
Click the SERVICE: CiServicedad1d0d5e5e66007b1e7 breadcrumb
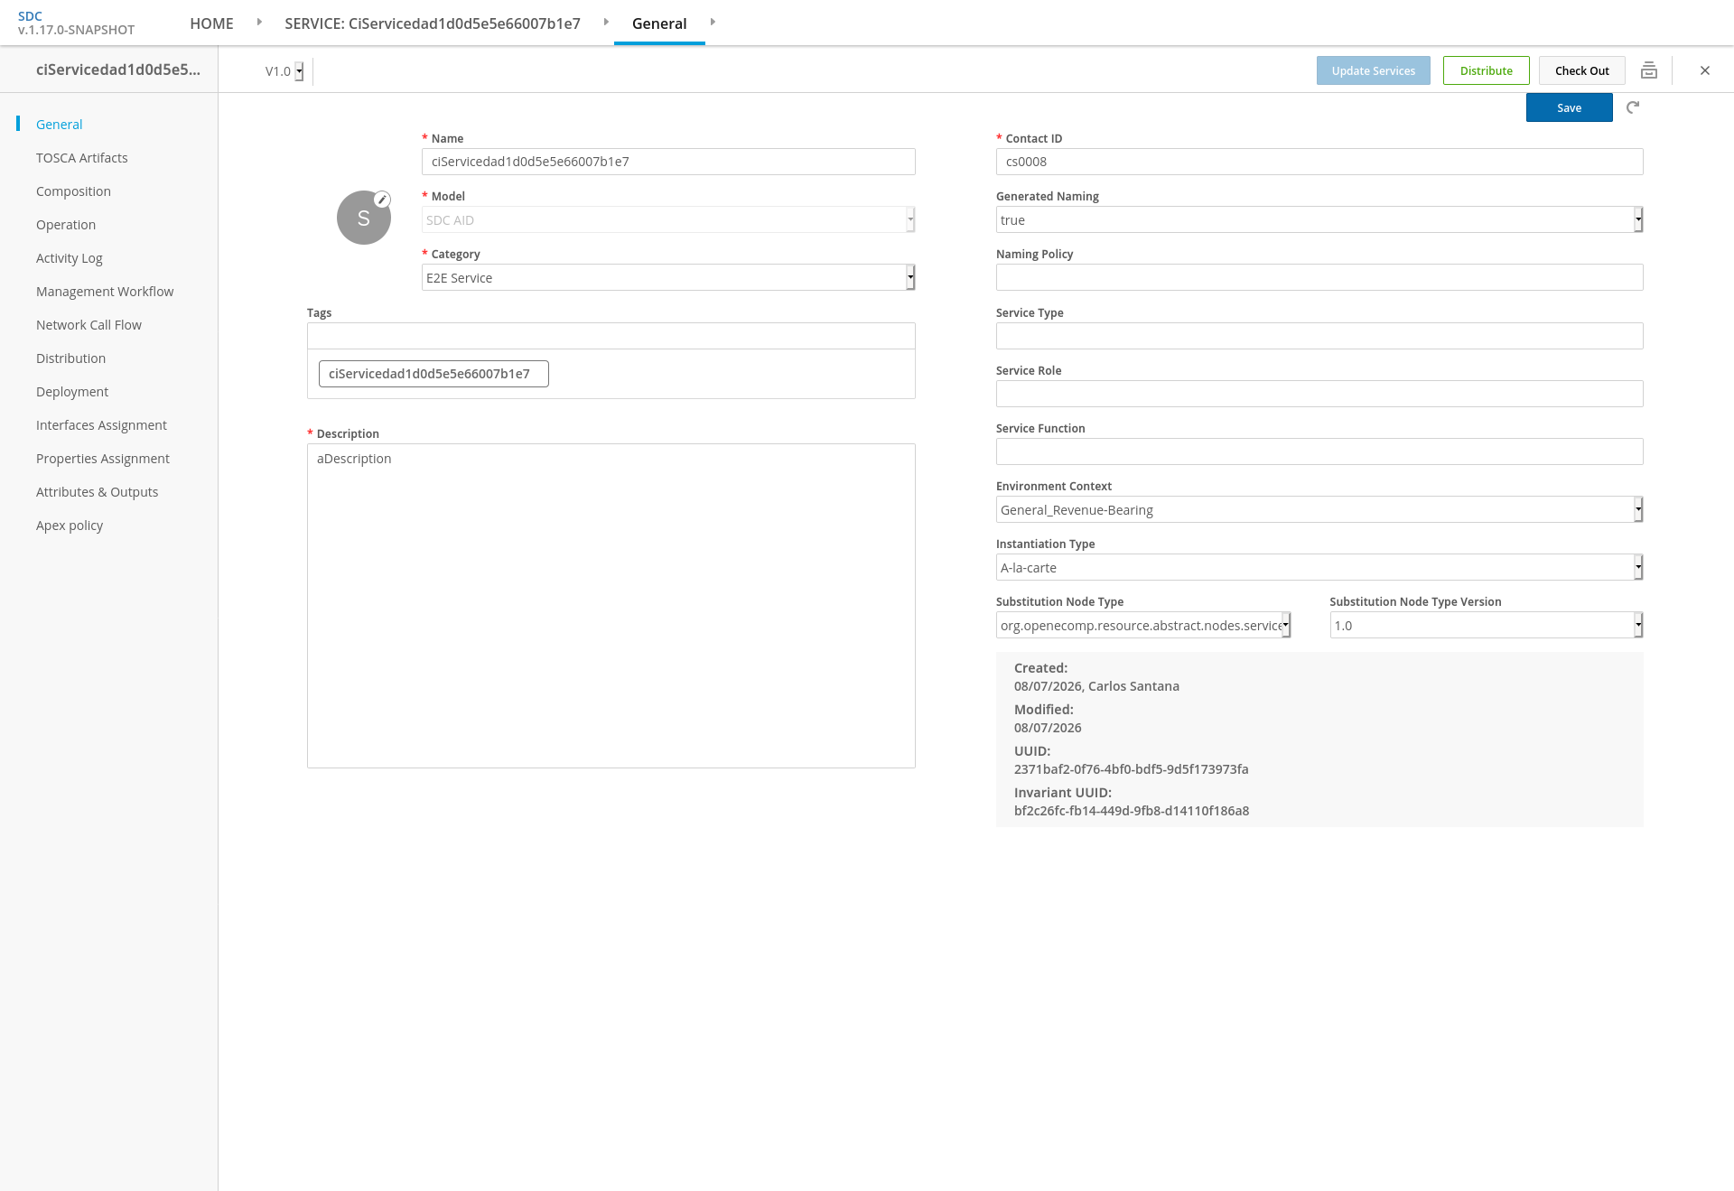433,23
